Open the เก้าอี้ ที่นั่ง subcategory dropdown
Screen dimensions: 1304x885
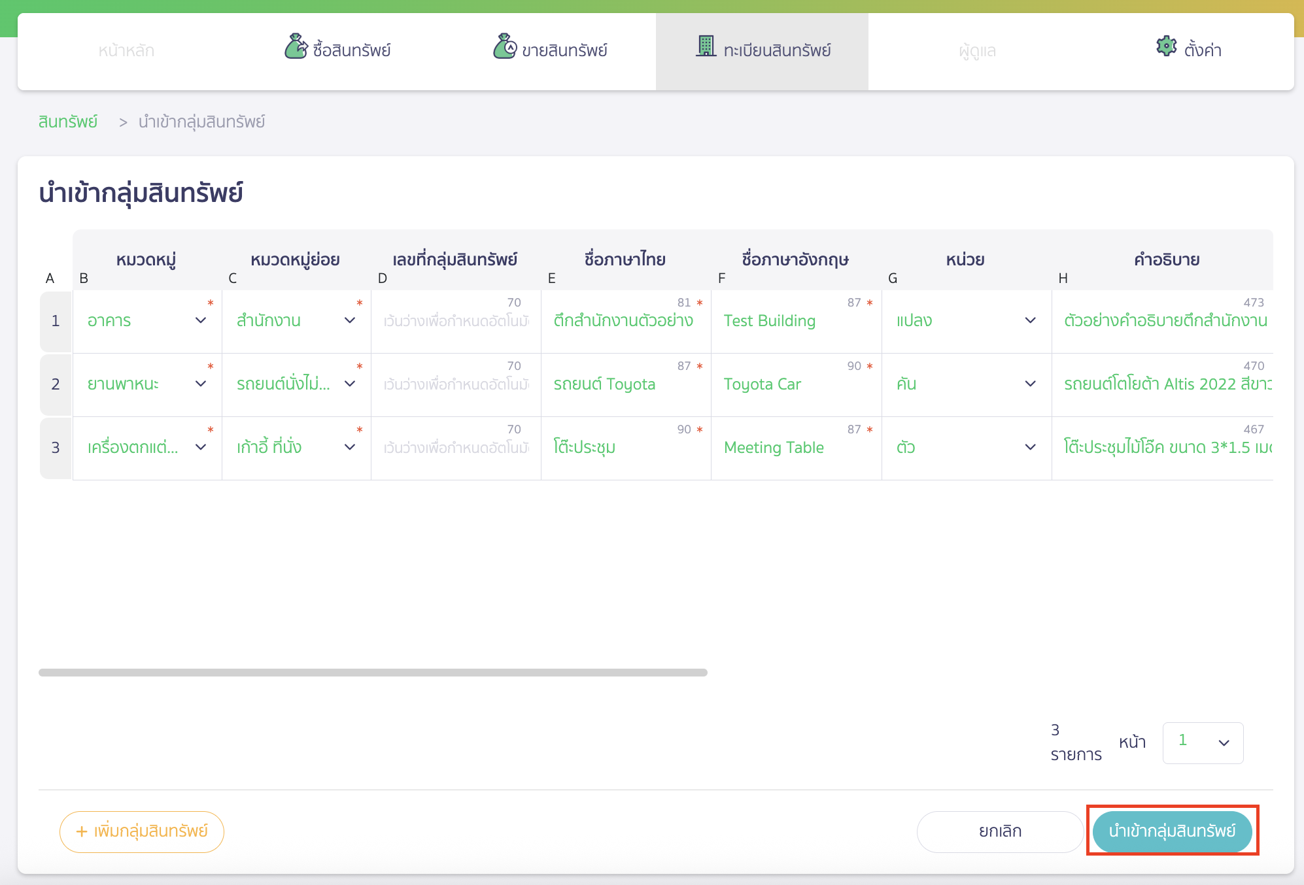(x=350, y=448)
